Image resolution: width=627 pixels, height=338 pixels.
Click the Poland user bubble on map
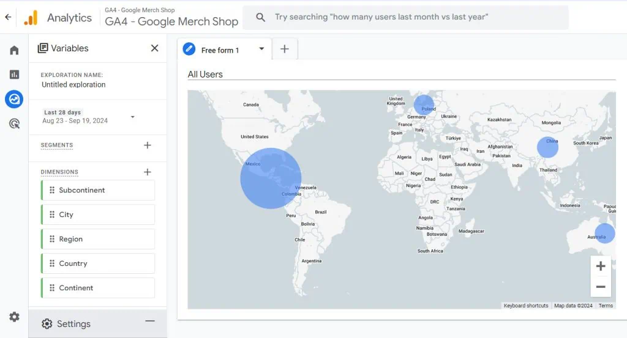point(424,105)
